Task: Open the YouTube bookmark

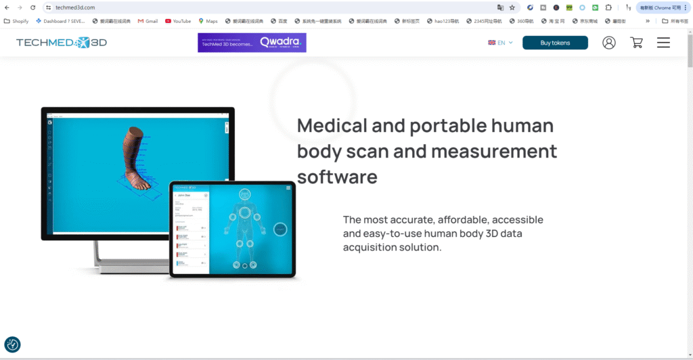Action: (177, 21)
